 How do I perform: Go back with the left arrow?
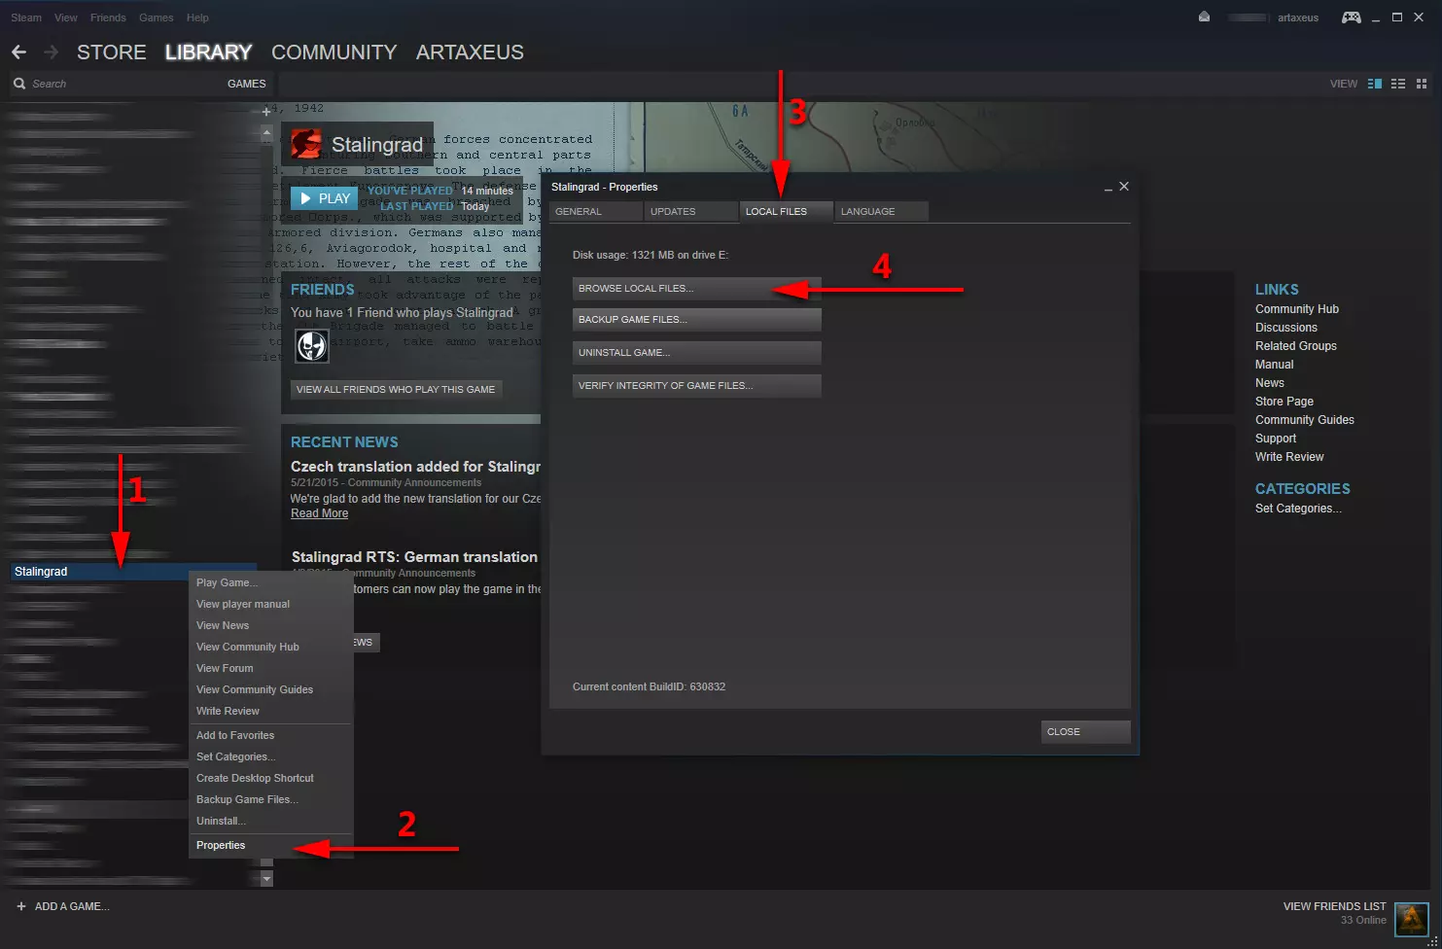[18, 53]
